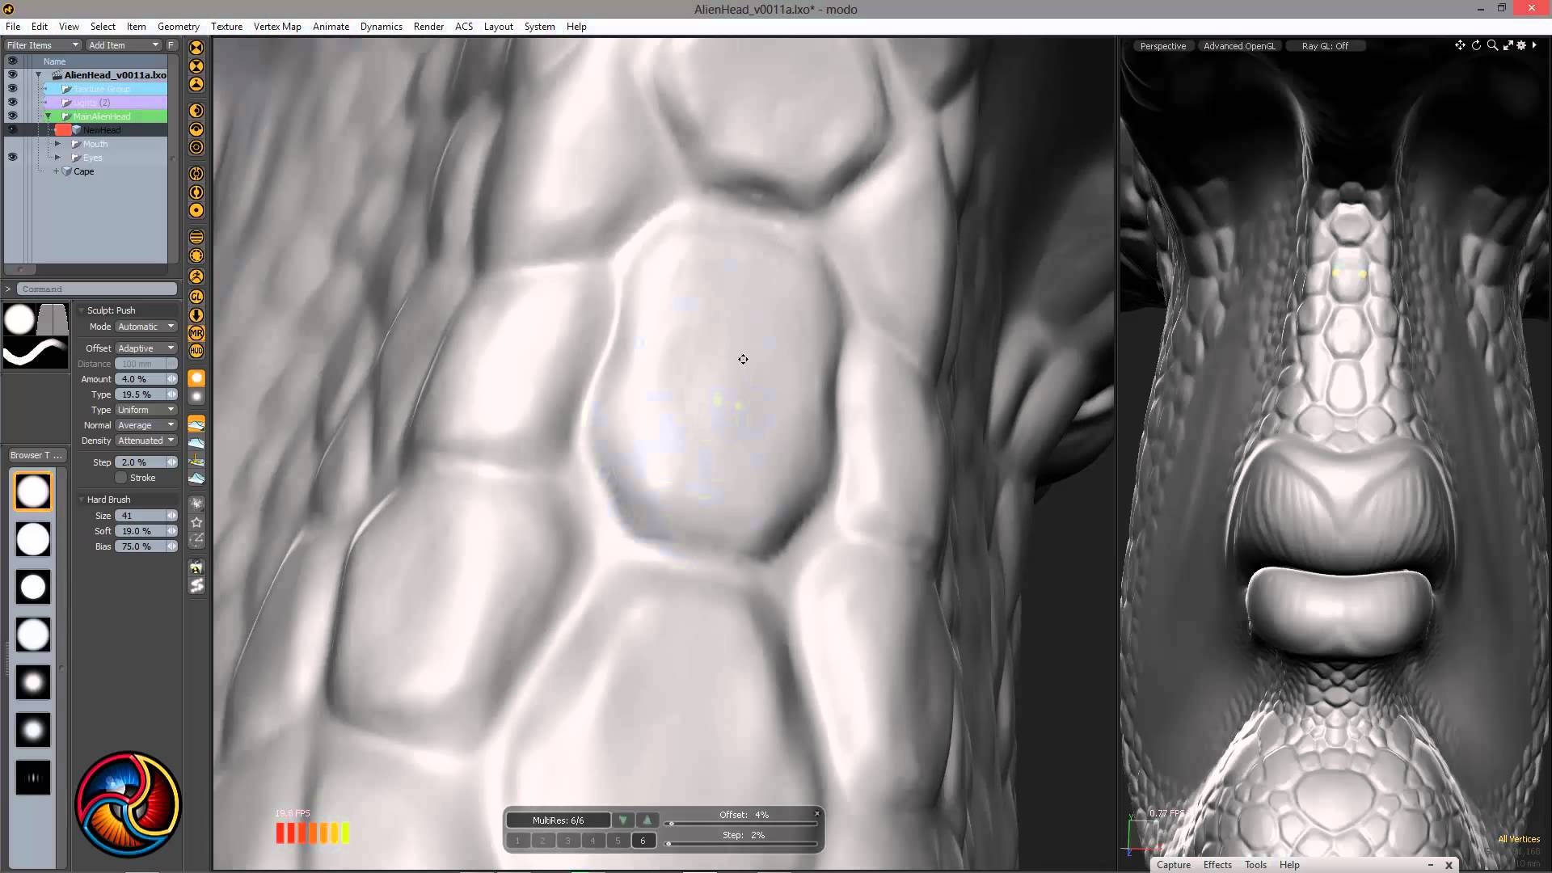Toggle visibility eye for Eyes item

tap(12, 158)
